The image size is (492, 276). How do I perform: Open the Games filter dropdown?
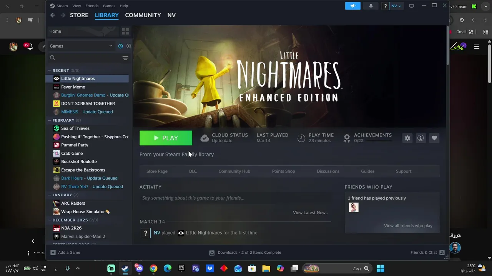pyautogui.click(x=81, y=46)
